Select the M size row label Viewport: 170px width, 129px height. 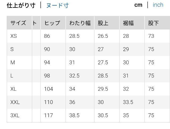coord(12,63)
